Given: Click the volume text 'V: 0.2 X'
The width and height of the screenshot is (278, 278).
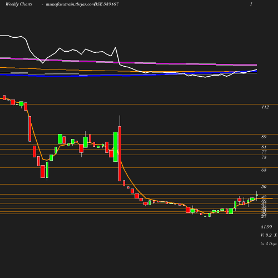Looking at the screenshot, I should pos(269,235).
